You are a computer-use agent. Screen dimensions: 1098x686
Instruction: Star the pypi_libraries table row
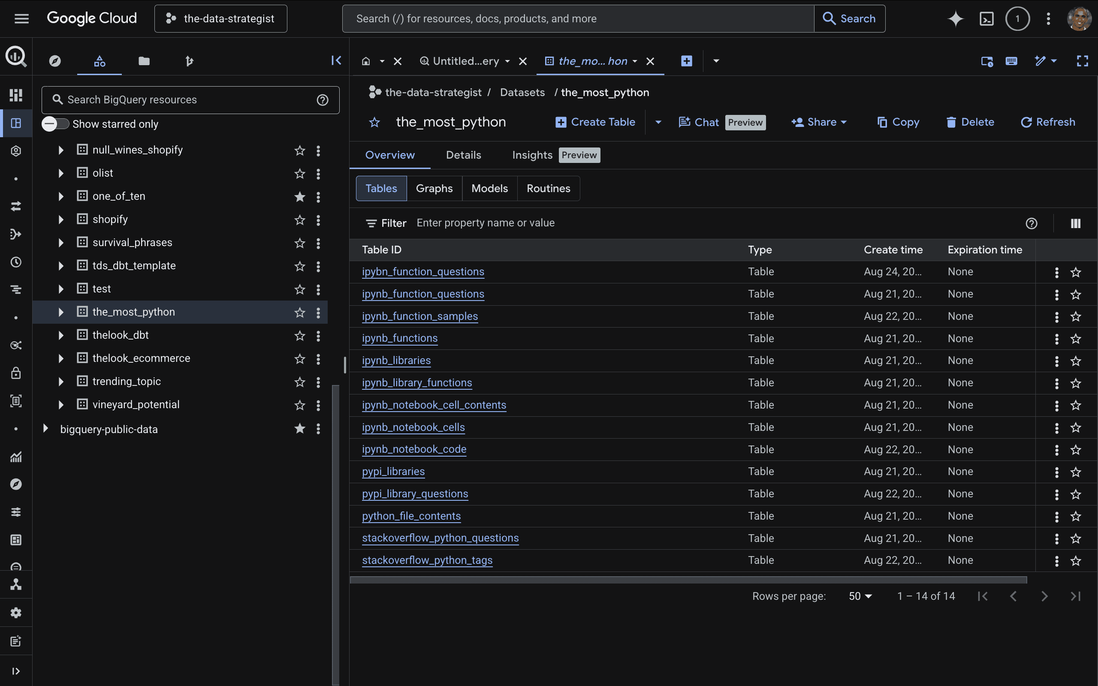tap(1075, 472)
